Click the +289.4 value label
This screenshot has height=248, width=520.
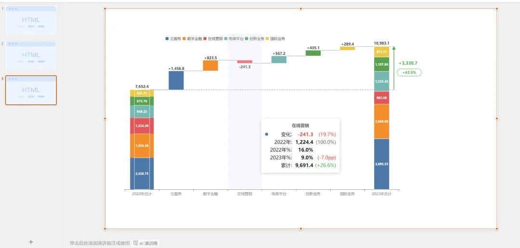347,44
